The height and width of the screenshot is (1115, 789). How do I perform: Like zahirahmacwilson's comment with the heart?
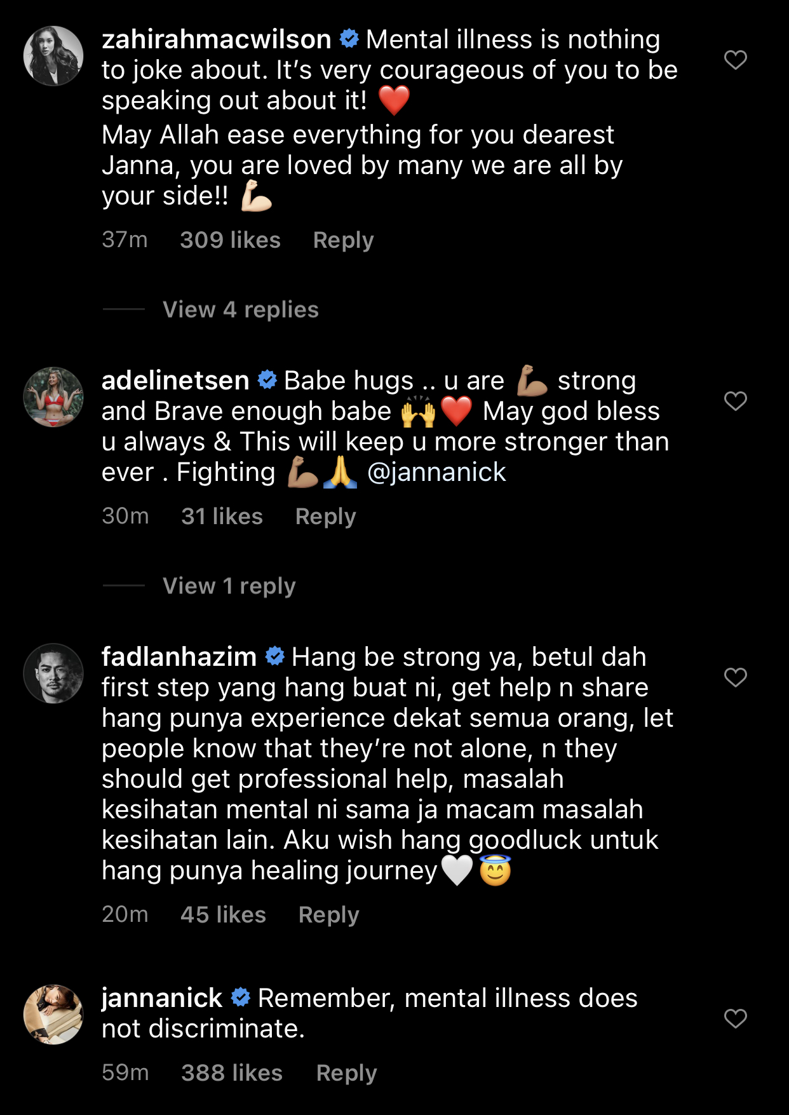735,60
